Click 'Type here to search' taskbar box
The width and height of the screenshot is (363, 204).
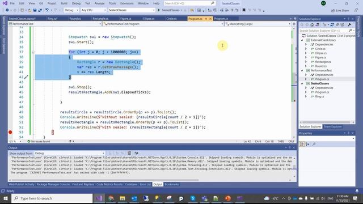point(52,198)
